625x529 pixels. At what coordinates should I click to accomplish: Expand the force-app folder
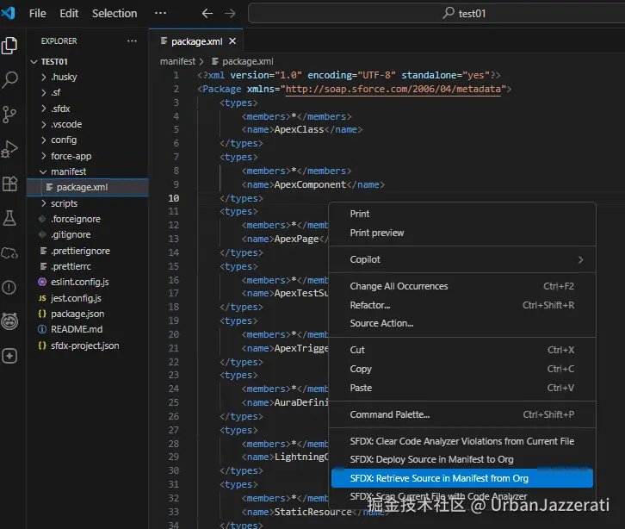[71, 156]
